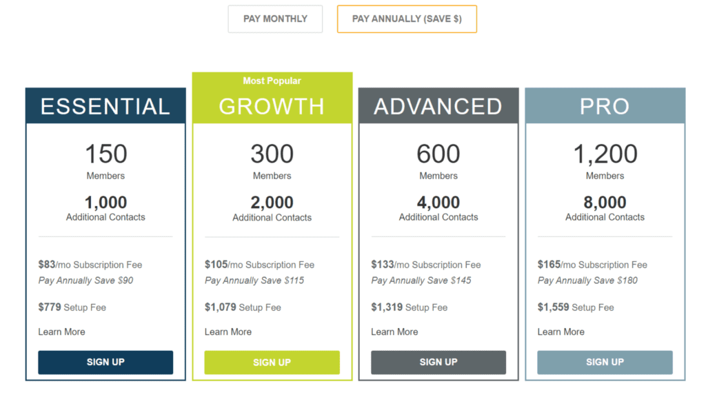Select the $83/mo Subscription Fee text
Screen dimensions: 706x397
(x=90, y=265)
